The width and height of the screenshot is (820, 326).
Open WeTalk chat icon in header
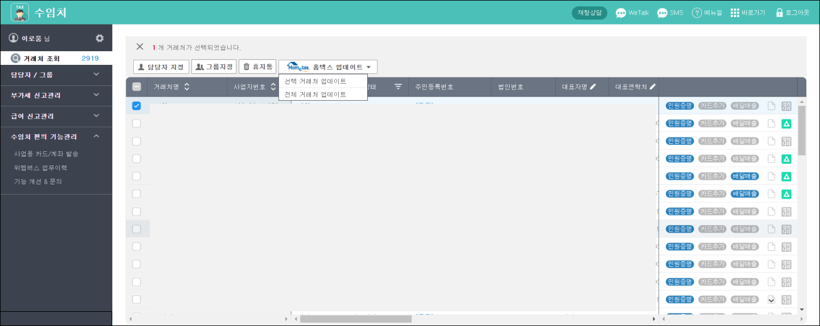pyautogui.click(x=621, y=13)
